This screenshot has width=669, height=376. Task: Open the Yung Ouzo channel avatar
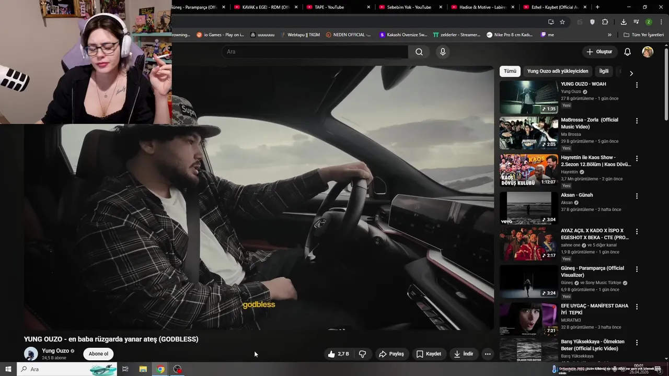click(x=31, y=354)
